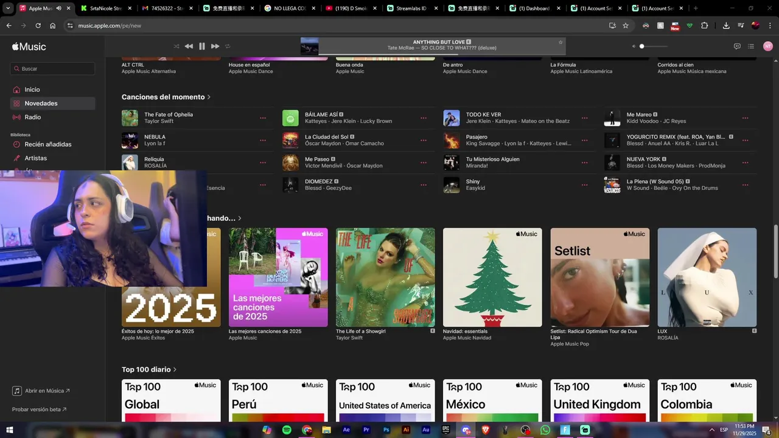Mute the Apple Music volume speaker icon
The image size is (779, 438).
[633, 46]
